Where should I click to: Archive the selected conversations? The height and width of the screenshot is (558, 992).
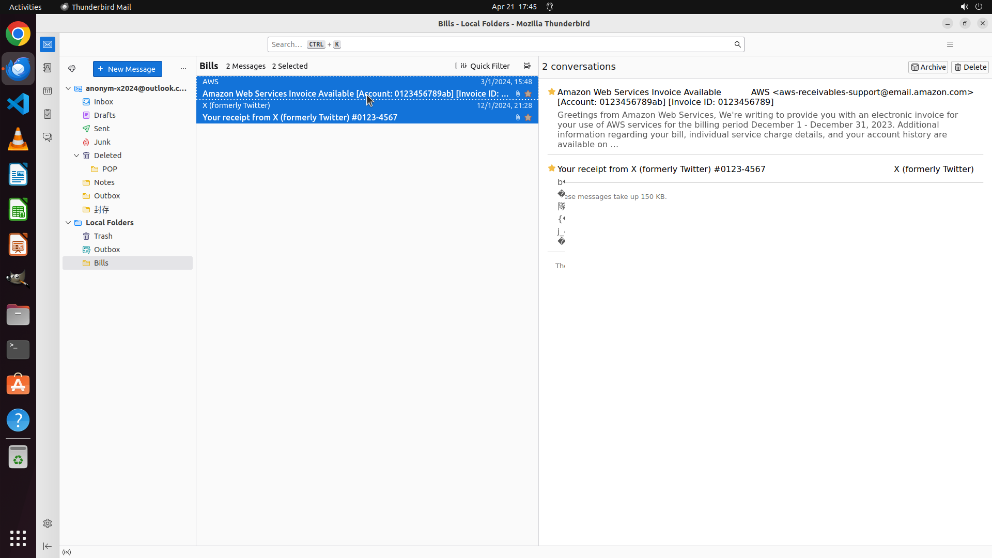[x=928, y=67]
